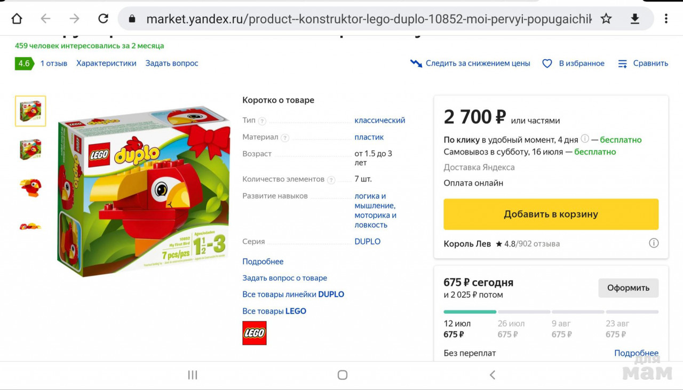Image resolution: width=683 pixels, height=390 pixels.
Task: Show help for Количество элементов
Action: (x=331, y=180)
